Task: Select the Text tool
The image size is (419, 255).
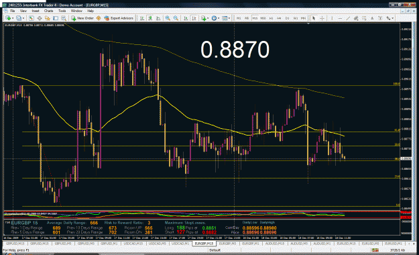Action: 372,18
